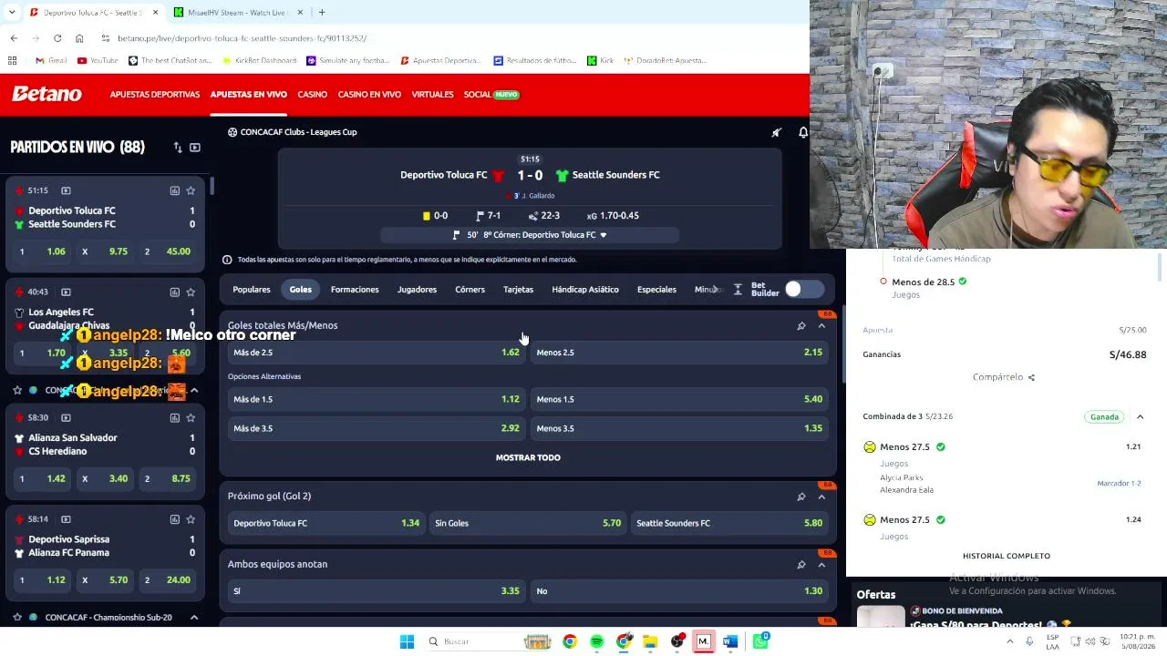Select Más de 3.5 at 2.92

click(x=377, y=428)
